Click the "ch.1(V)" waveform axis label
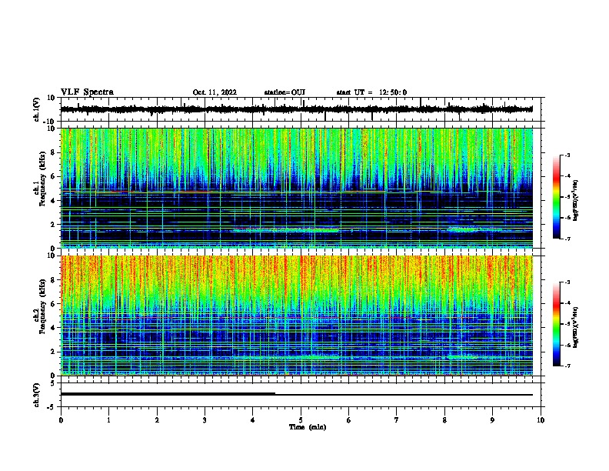This screenshot has width=609, height=471. click(x=37, y=109)
